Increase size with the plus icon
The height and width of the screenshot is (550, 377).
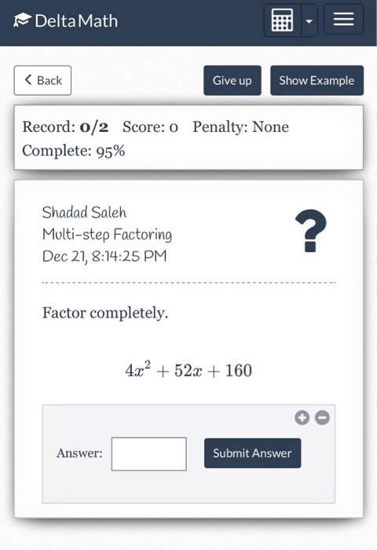tap(302, 418)
